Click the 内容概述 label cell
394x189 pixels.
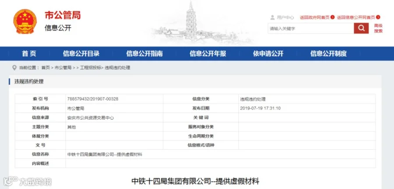pyautogui.click(x=40, y=163)
